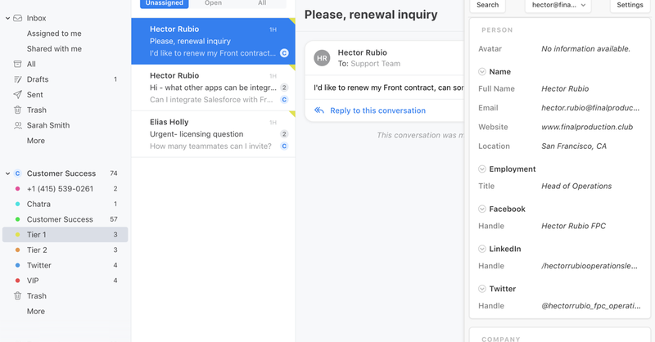Collapse the Employment section
The height and width of the screenshot is (342, 655).
coord(482,169)
